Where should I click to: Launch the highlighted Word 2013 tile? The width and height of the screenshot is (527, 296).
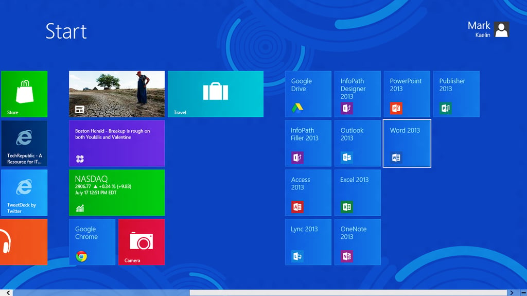407,143
